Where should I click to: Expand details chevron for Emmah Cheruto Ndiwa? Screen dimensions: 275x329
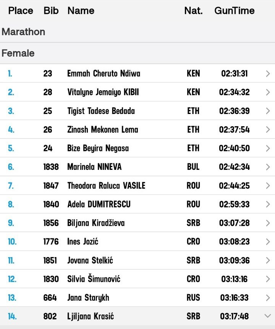(x=268, y=74)
